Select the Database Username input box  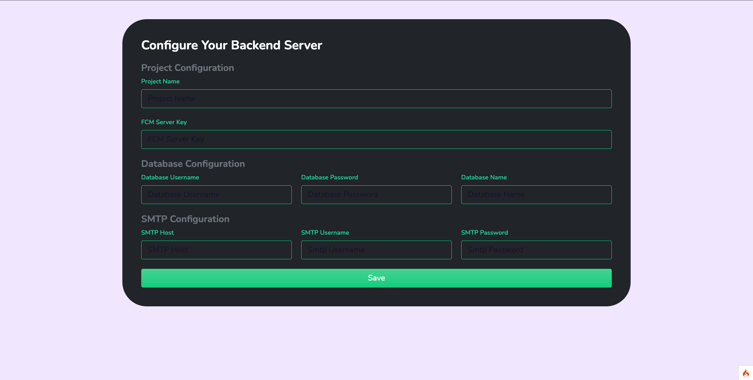(x=216, y=195)
